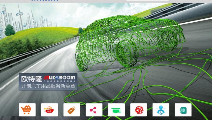Screen dimensions: 212x120
Task: Click the 开创汽车用品服务新篇章 slogan
Action: point(48,86)
